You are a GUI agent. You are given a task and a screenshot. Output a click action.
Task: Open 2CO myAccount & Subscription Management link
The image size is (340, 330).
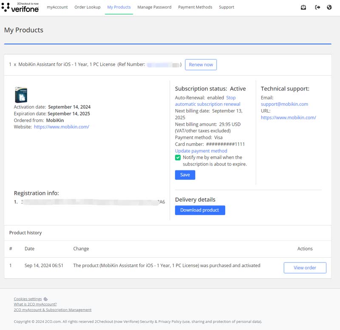(52, 310)
